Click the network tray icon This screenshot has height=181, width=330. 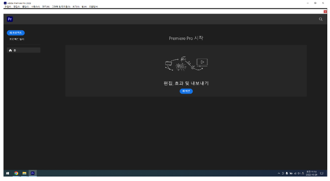(295, 173)
